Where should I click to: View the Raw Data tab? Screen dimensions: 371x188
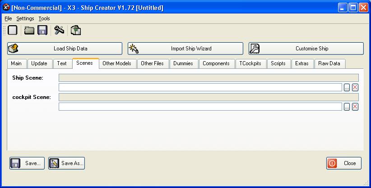pos(329,63)
